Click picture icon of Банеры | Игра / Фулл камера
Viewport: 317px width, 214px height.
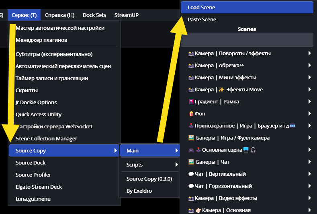[x=191, y=138]
